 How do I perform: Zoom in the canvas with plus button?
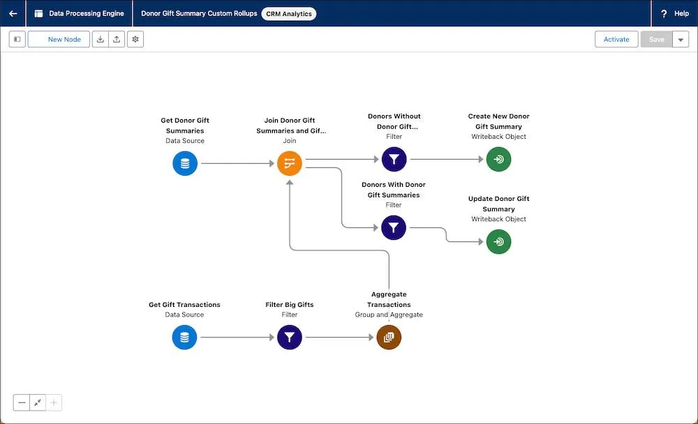click(x=54, y=402)
